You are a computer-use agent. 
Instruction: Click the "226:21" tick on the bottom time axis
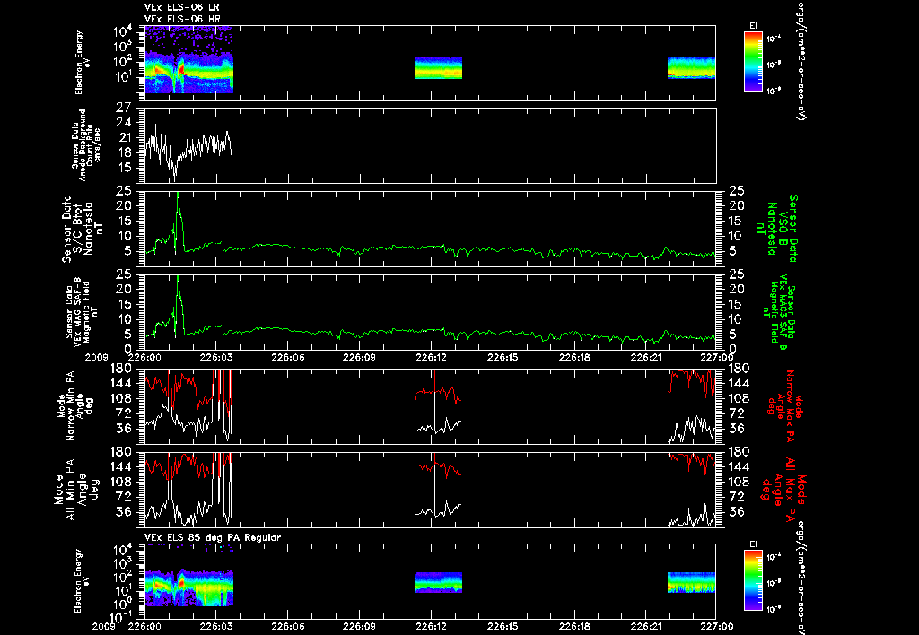click(645, 626)
